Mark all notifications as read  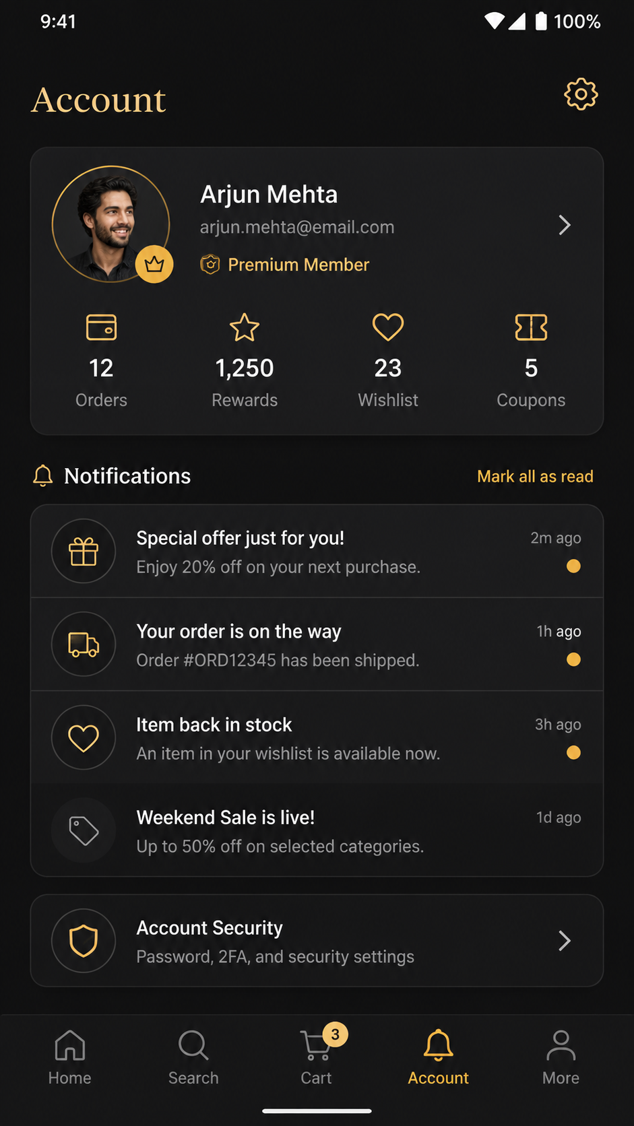click(535, 476)
